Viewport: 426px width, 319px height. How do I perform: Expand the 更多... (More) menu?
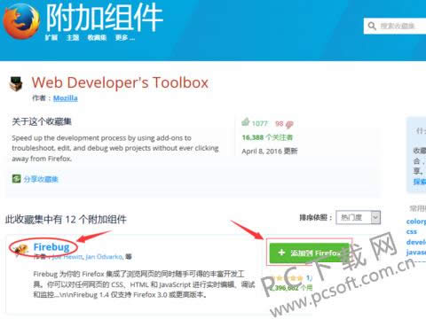click(x=125, y=37)
